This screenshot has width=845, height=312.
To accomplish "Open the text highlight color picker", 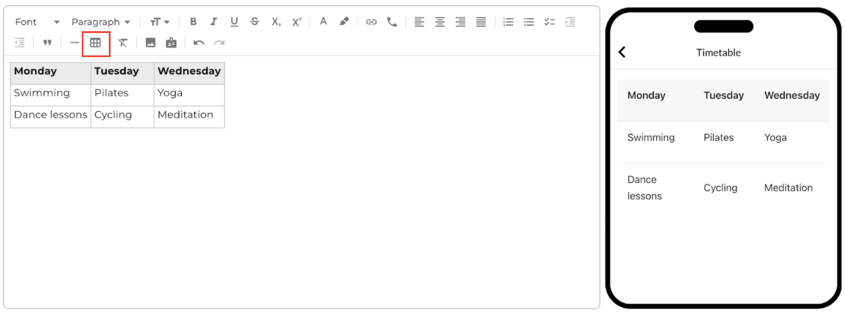I will [x=344, y=22].
